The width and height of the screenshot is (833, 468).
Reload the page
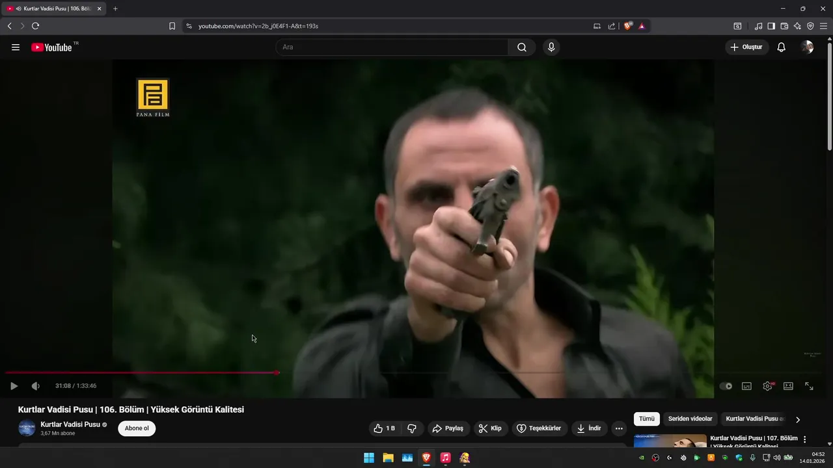tap(35, 26)
